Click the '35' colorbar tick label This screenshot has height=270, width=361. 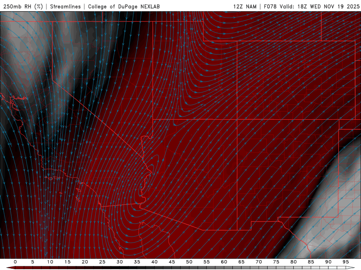tap(137, 262)
